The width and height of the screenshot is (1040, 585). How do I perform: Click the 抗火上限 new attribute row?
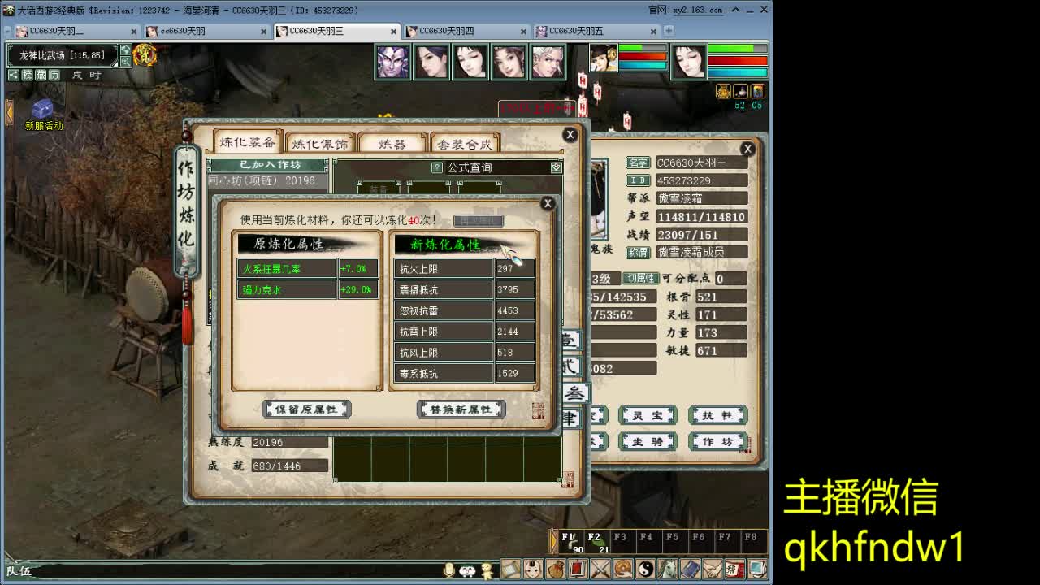pyautogui.click(x=466, y=269)
